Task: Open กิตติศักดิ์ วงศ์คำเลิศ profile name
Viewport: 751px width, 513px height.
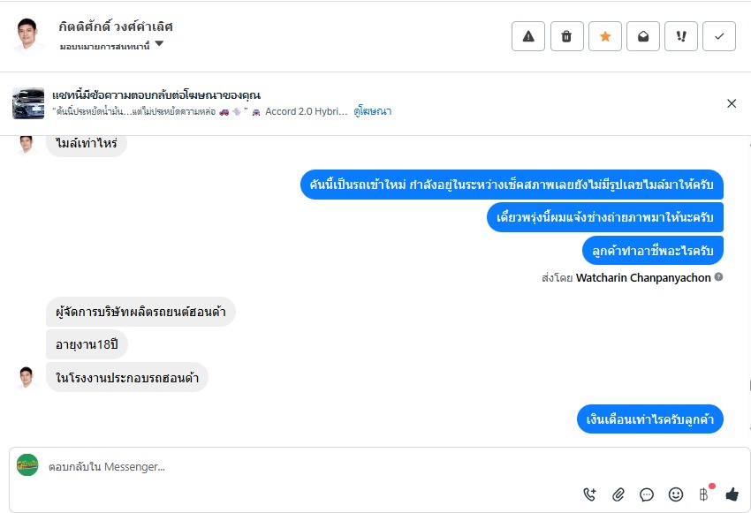Action: (x=116, y=26)
